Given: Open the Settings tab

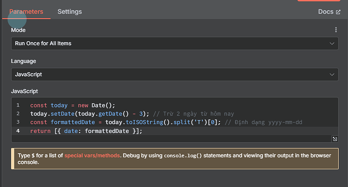Looking at the screenshot, I should point(70,12).
